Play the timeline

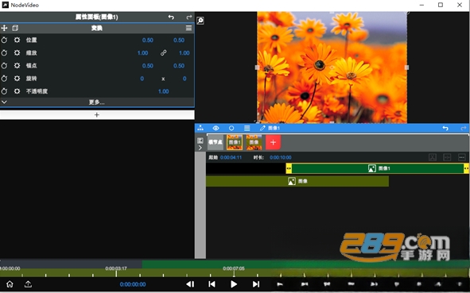234,284
